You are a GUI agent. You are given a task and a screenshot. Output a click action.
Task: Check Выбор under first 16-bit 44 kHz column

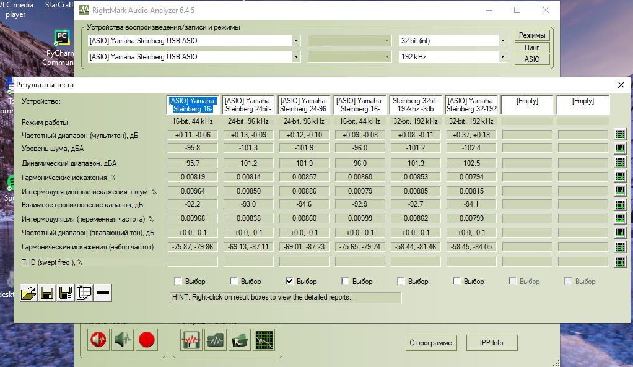pos(178,281)
